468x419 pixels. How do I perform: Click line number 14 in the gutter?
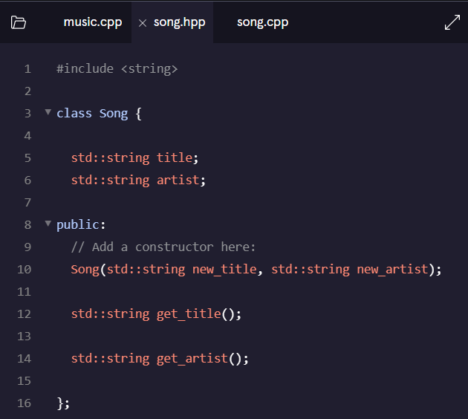click(x=25, y=358)
